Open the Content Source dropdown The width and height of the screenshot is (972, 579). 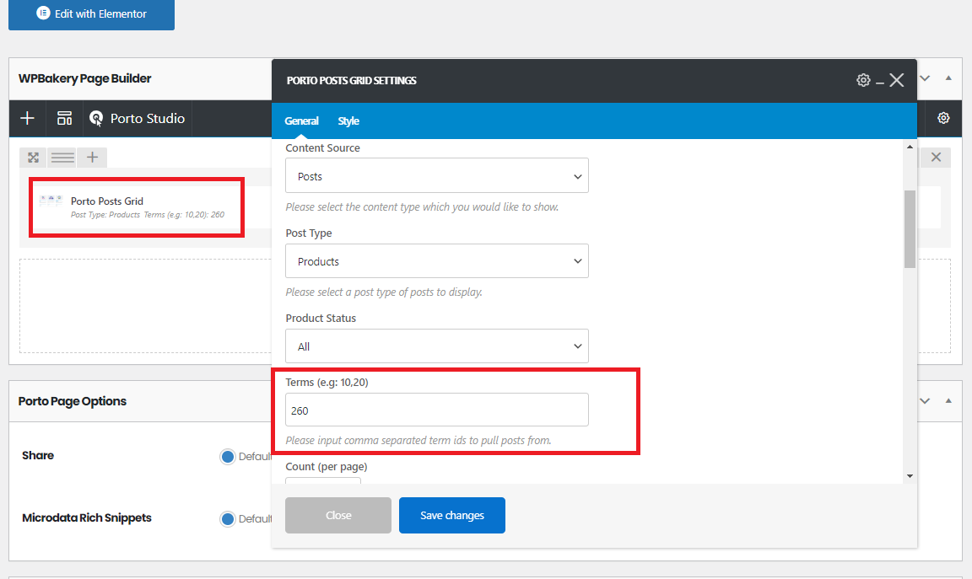coord(437,176)
